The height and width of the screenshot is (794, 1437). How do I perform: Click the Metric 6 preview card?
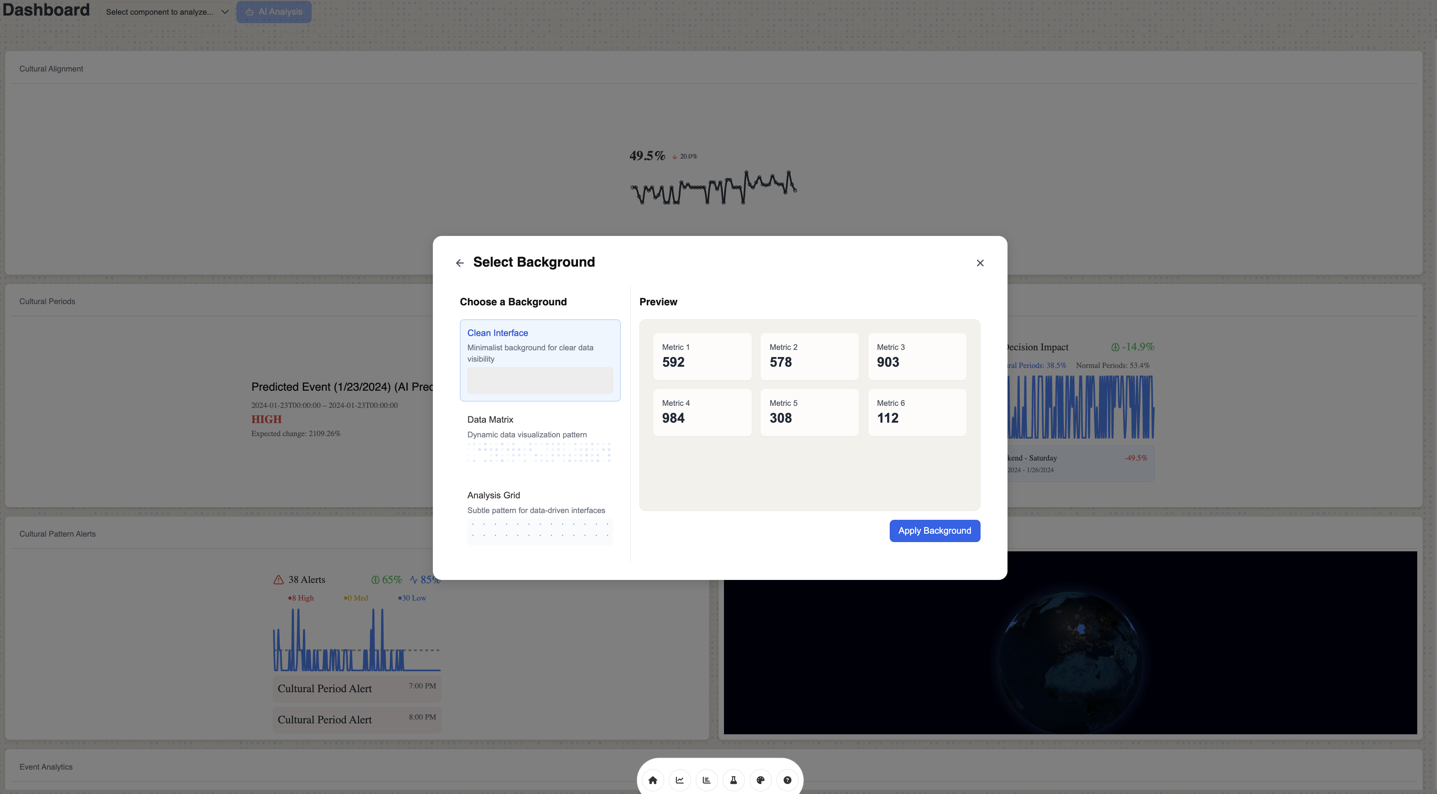[x=917, y=412]
